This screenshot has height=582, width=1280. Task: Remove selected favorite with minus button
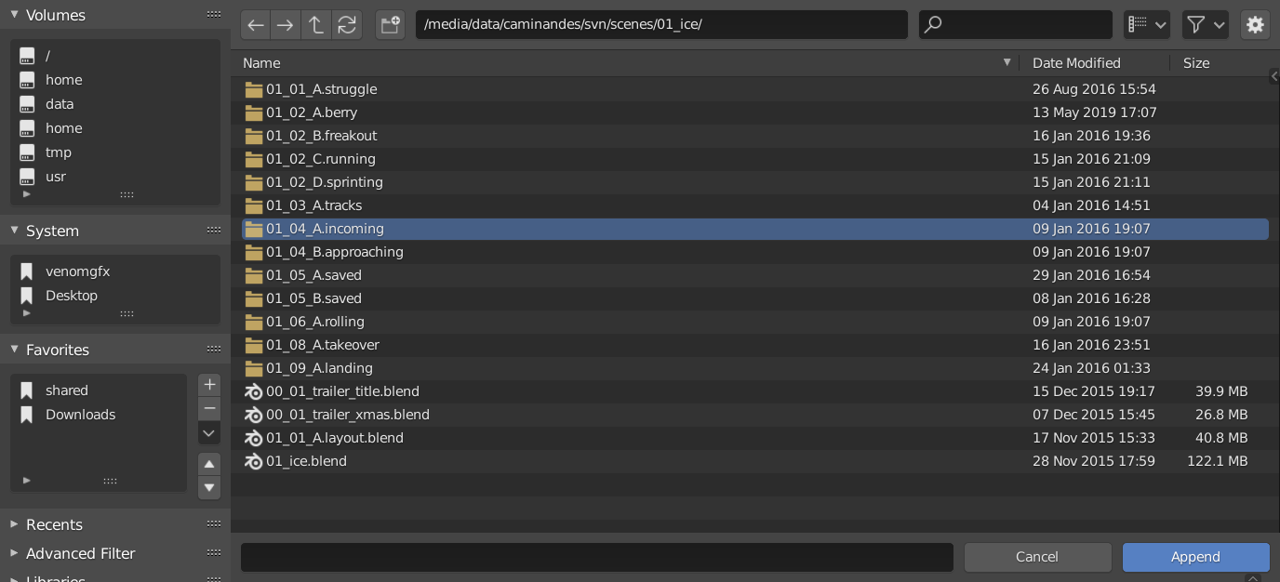point(209,408)
